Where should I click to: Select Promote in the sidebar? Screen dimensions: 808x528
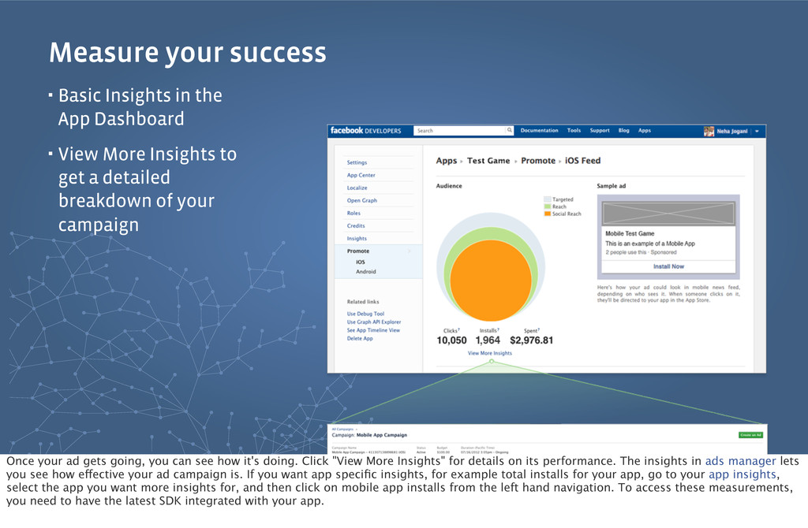357,251
